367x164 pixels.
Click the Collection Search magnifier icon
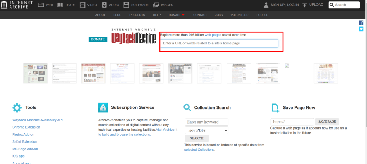coord(187,108)
